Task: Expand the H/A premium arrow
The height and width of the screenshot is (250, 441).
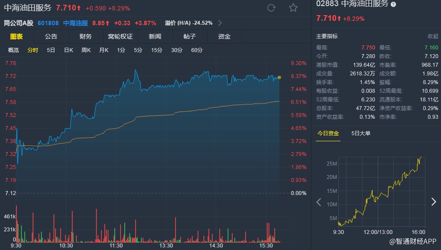Action: click(x=220, y=23)
